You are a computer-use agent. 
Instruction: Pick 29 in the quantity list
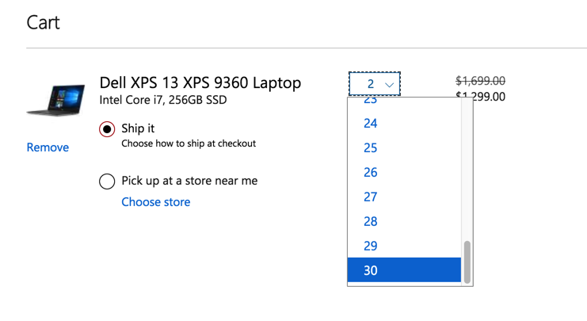point(371,246)
